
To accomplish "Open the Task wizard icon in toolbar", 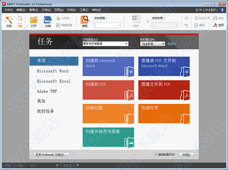I will (x=9, y=20).
